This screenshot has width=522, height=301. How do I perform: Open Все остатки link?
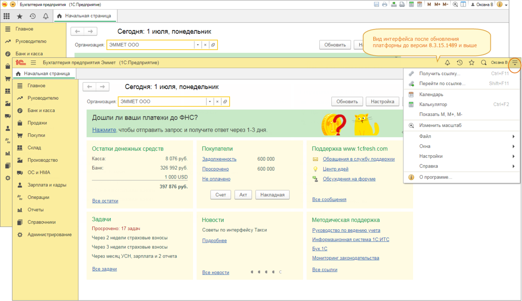[105, 201]
